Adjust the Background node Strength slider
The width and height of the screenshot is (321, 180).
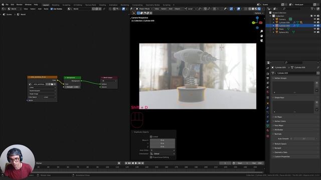72,87
